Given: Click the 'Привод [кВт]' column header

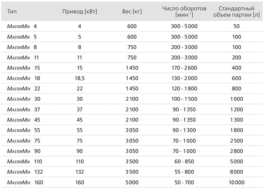Looking at the screenshot, I should pos(79,11).
